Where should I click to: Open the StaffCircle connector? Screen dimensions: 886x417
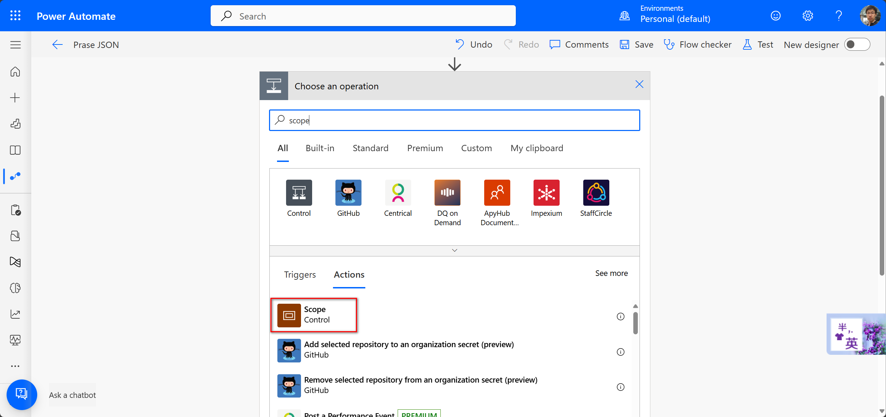pos(596,193)
